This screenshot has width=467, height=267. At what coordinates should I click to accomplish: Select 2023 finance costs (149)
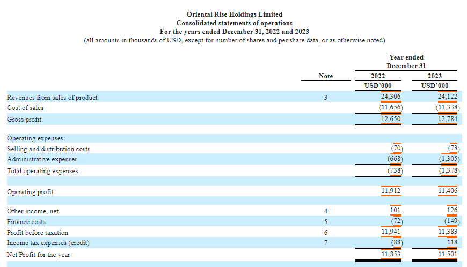click(x=452, y=221)
